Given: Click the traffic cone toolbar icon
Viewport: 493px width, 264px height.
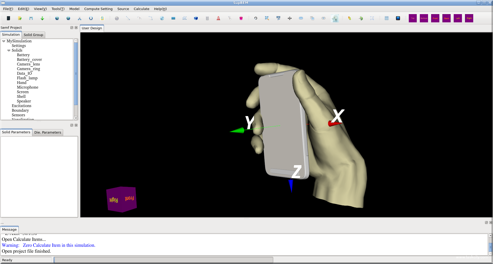Looking at the screenshot, I should (x=218, y=18).
